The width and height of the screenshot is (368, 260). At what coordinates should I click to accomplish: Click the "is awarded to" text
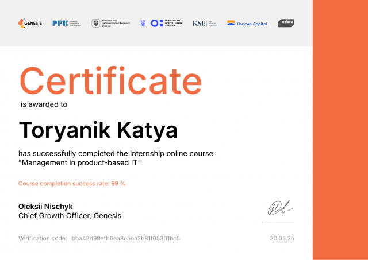coord(44,104)
